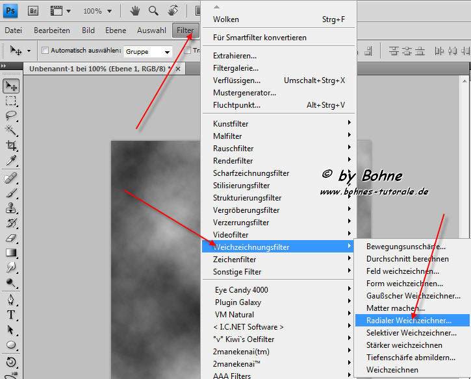Choose the Eyedropper tool

coord(11,160)
